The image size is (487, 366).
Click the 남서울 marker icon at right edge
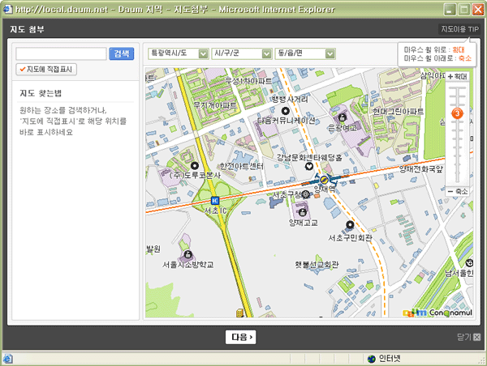469,263
